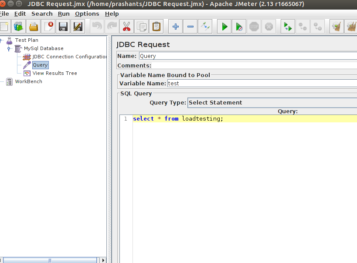Click the tree scrollbar right arrow
Screen dimensions: 357x263
(103, 260)
